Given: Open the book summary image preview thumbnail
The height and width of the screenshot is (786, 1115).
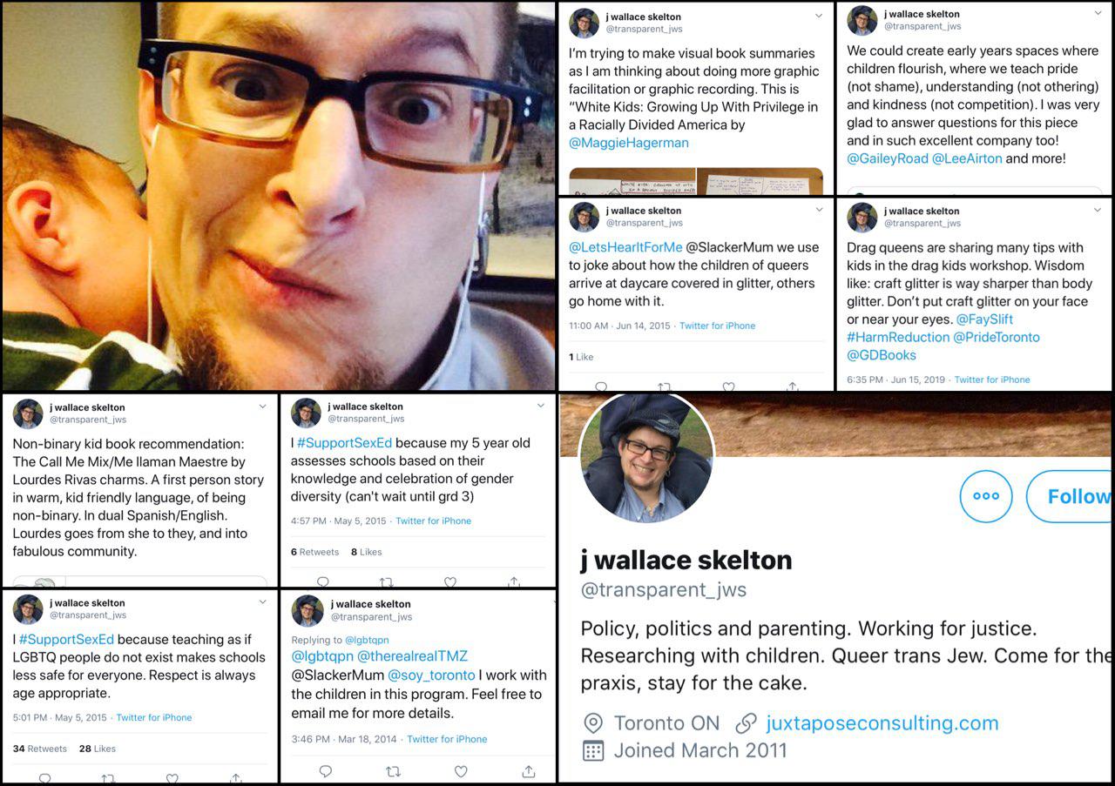Looking at the screenshot, I should [696, 182].
